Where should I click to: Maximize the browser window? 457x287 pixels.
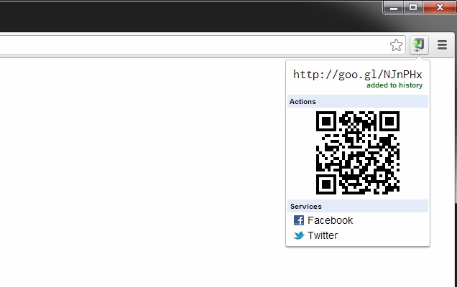(413, 7)
